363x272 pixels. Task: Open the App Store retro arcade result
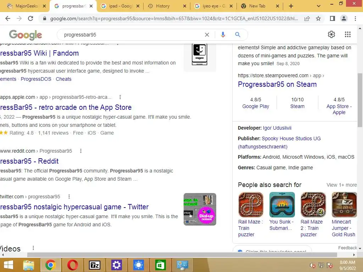coord(66,107)
